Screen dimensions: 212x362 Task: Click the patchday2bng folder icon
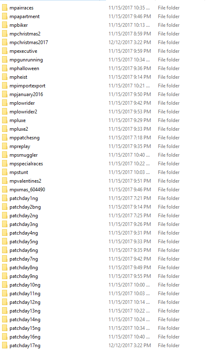point(5,207)
